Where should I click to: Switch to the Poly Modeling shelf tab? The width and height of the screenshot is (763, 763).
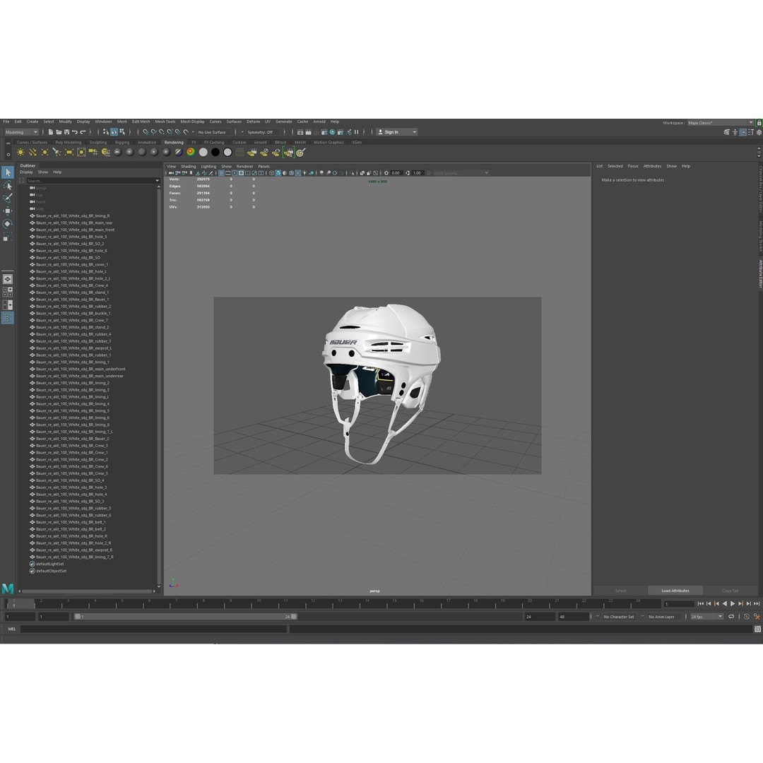[68, 143]
